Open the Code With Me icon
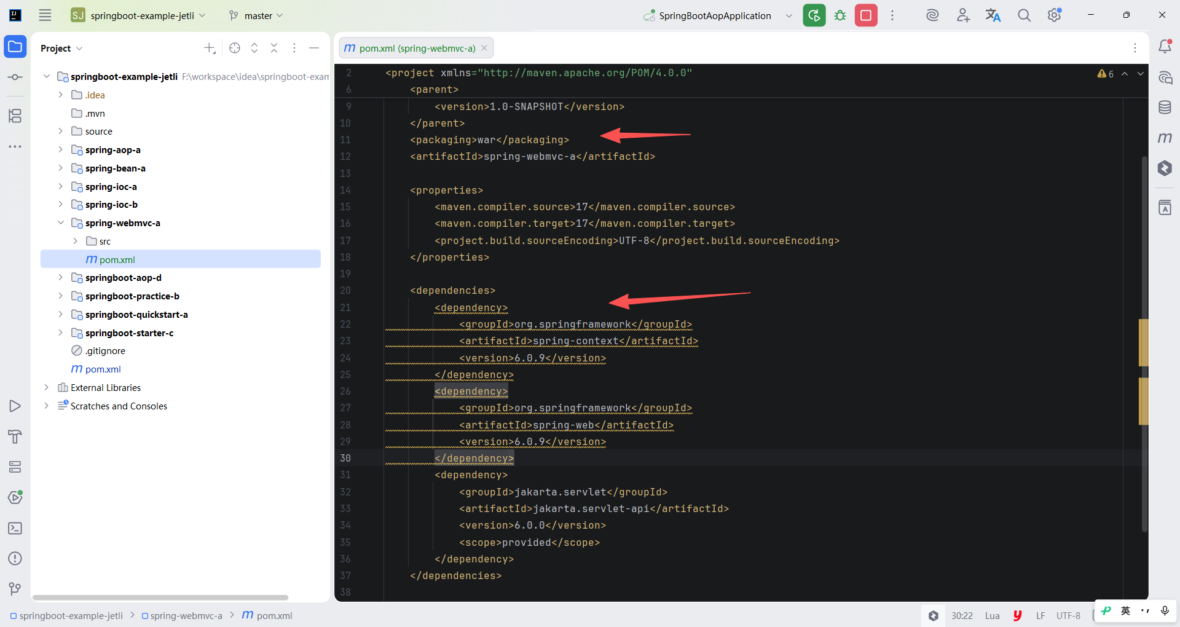Image resolution: width=1180 pixels, height=627 pixels. click(x=963, y=15)
